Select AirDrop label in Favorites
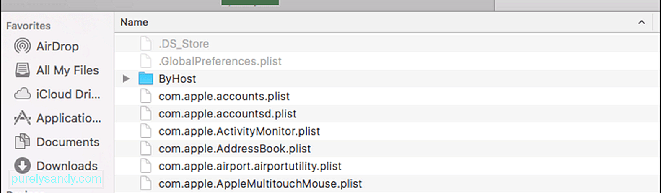The width and height of the screenshot is (661, 193). pyautogui.click(x=57, y=46)
